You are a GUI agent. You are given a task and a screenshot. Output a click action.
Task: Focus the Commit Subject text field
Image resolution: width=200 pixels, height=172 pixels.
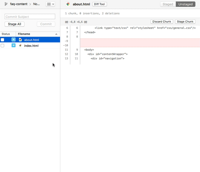click(x=30, y=17)
